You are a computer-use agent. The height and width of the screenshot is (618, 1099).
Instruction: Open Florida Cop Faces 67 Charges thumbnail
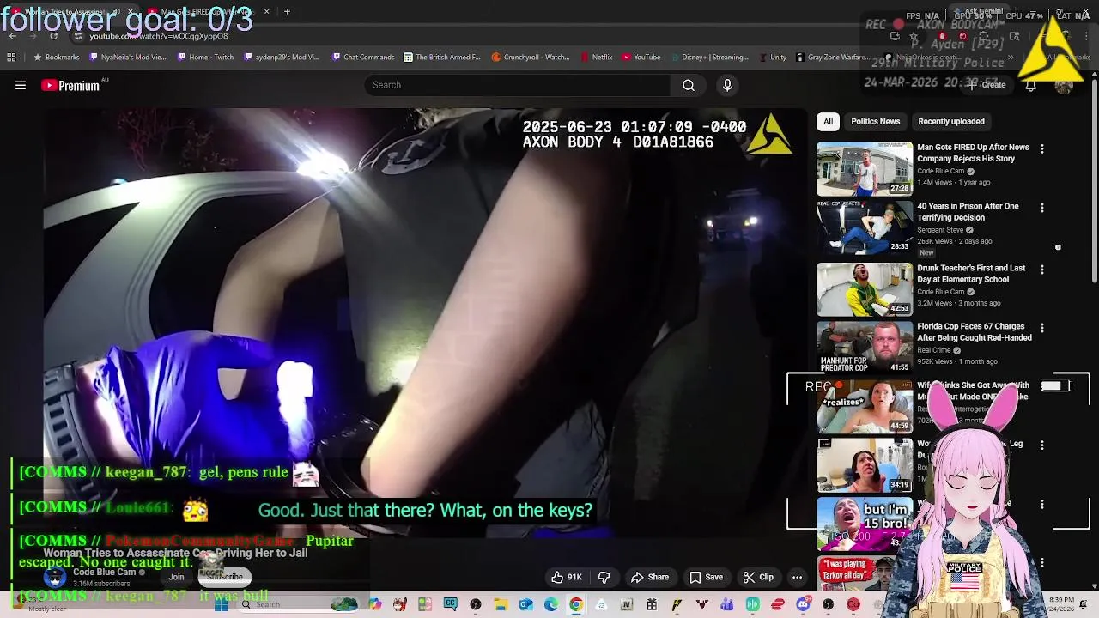click(x=864, y=348)
